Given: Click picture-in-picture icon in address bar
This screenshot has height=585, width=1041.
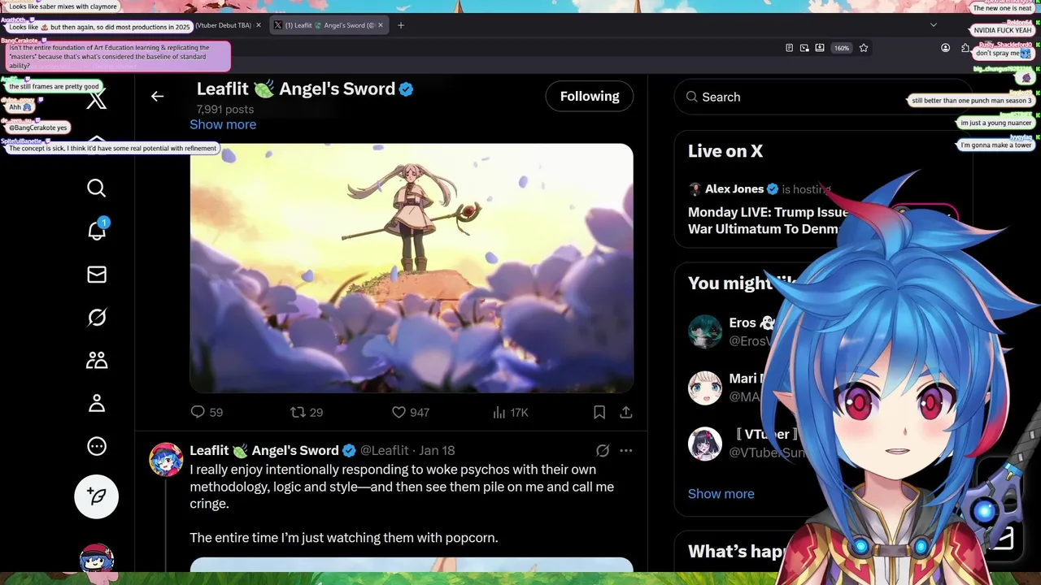Looking at the screenshot, I should 804,48.
